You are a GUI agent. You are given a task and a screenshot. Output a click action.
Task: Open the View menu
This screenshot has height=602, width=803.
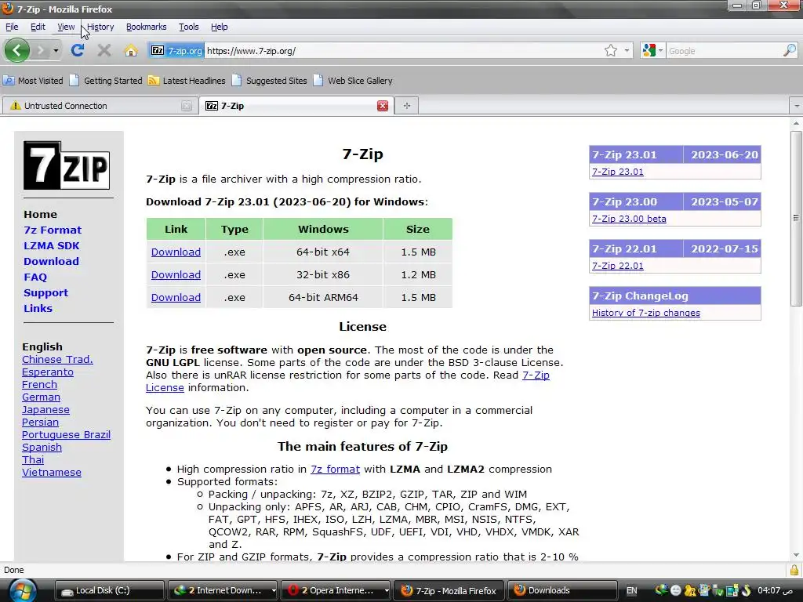pyautogui.click(x=66, y=27)
